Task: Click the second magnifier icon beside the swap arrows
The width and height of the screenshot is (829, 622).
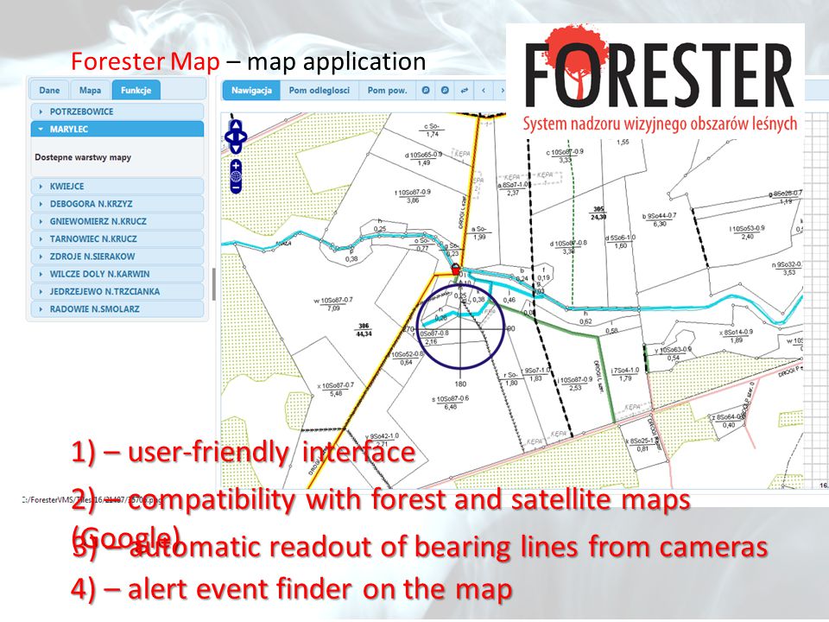Action: pyautogui.click(x=445, y=91)
